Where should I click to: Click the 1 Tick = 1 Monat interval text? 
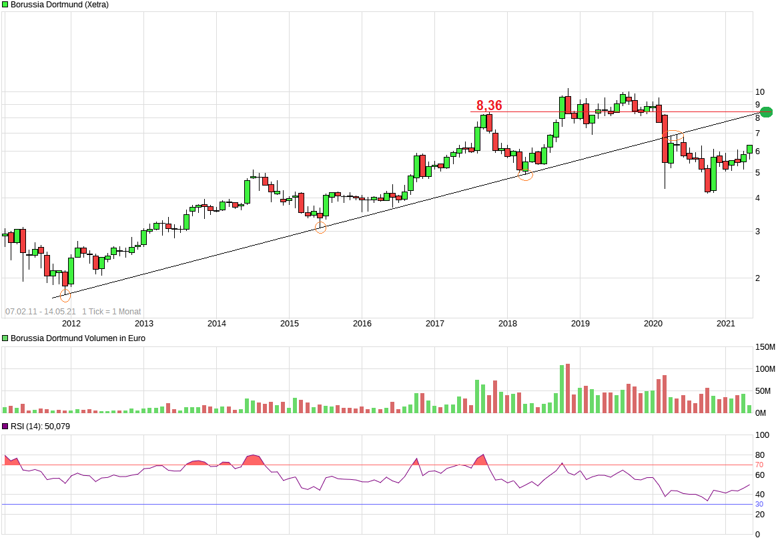(x=111, y=312)
